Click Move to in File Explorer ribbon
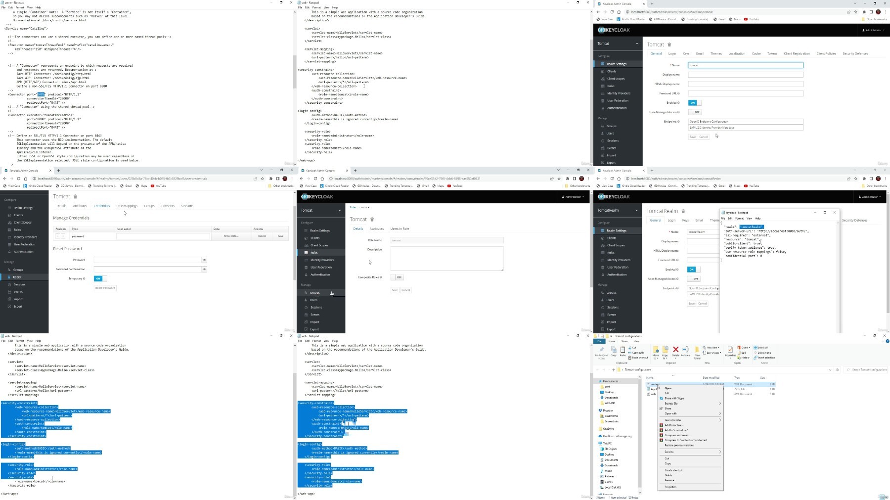 pyautogui.click(x=656, y=352)
